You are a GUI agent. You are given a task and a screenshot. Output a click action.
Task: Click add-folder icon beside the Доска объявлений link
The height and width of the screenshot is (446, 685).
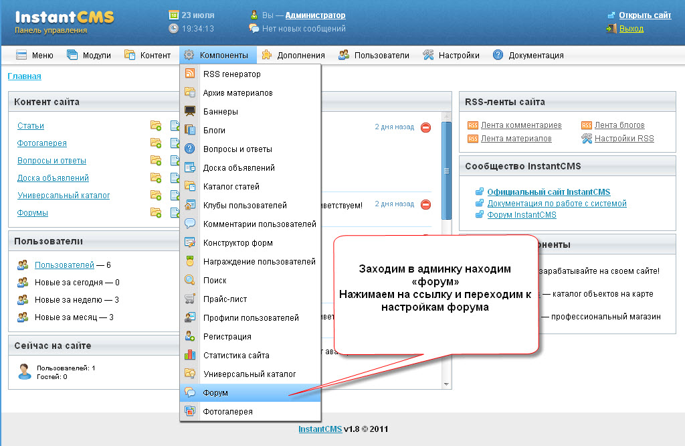click(156, 178)
